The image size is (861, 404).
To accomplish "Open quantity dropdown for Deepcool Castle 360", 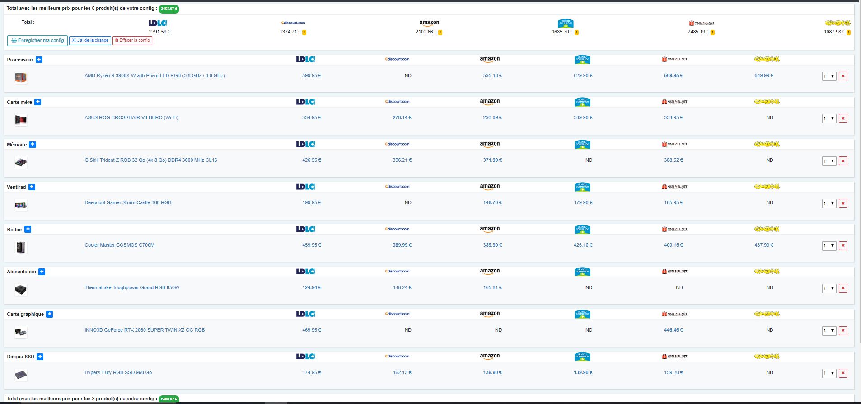I will point(829,203).
